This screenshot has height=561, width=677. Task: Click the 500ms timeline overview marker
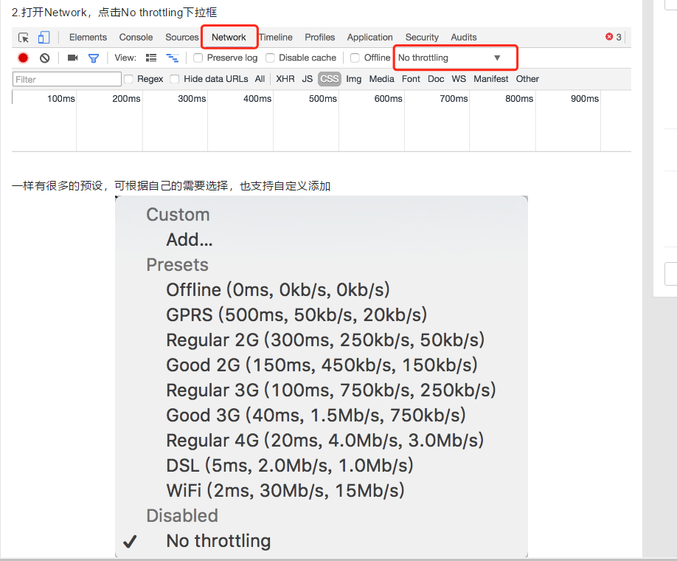323,98
